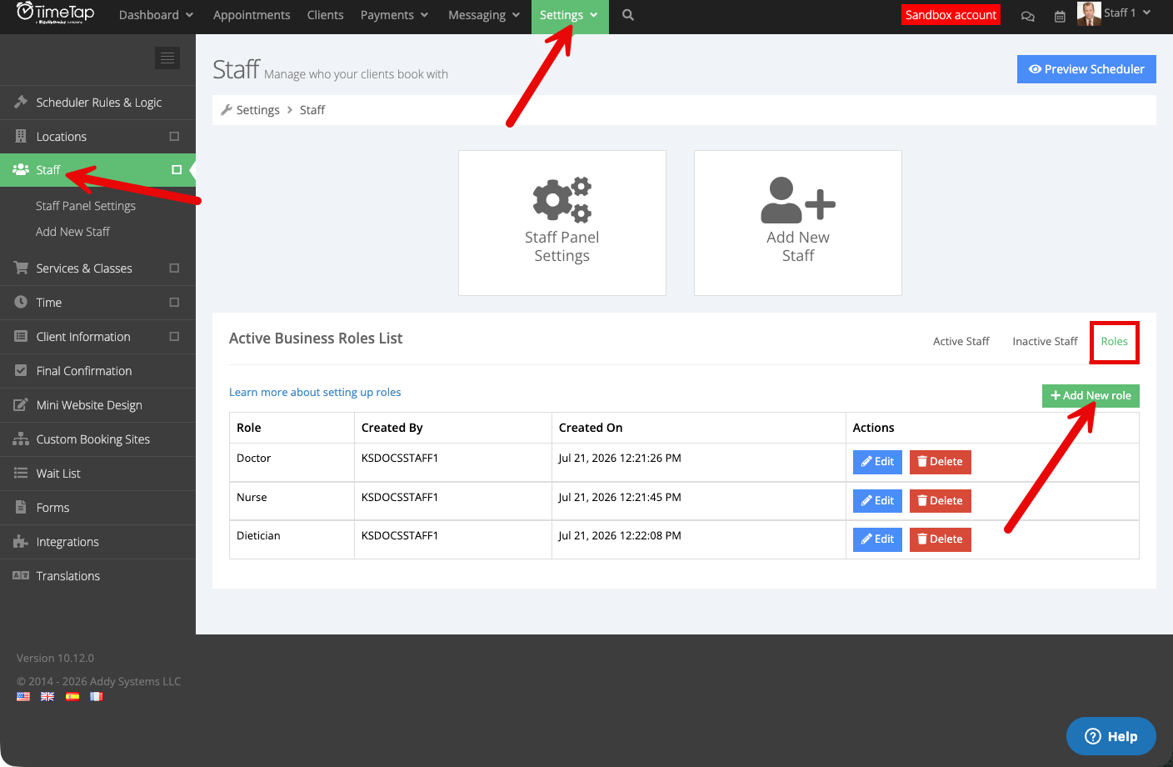Click the TimeTap logo
1173x767 pixels.
tap(55, 13)
